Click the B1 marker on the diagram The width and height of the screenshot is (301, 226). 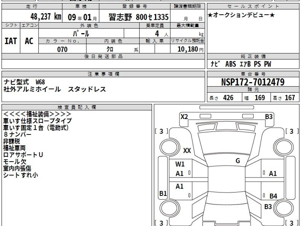coord(163,193)
